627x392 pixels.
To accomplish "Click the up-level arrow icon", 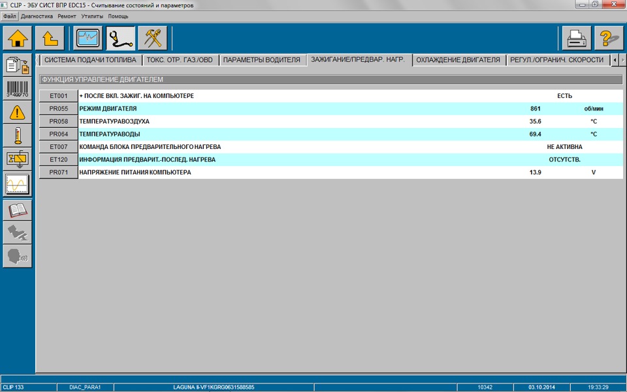I will pyautogui.click(x=50, y=39).
